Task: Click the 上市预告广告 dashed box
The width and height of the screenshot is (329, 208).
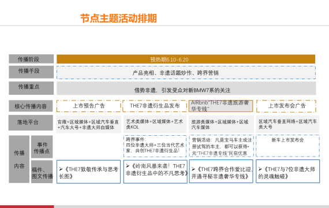Action: point(89,106)
